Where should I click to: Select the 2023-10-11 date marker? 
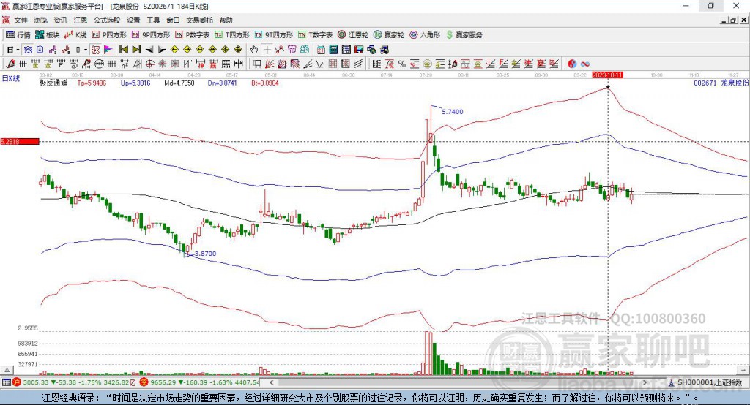coord(607,75)
